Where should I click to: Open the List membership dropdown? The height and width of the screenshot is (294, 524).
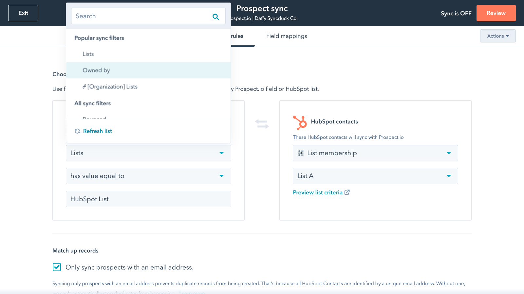coord(375,153)
